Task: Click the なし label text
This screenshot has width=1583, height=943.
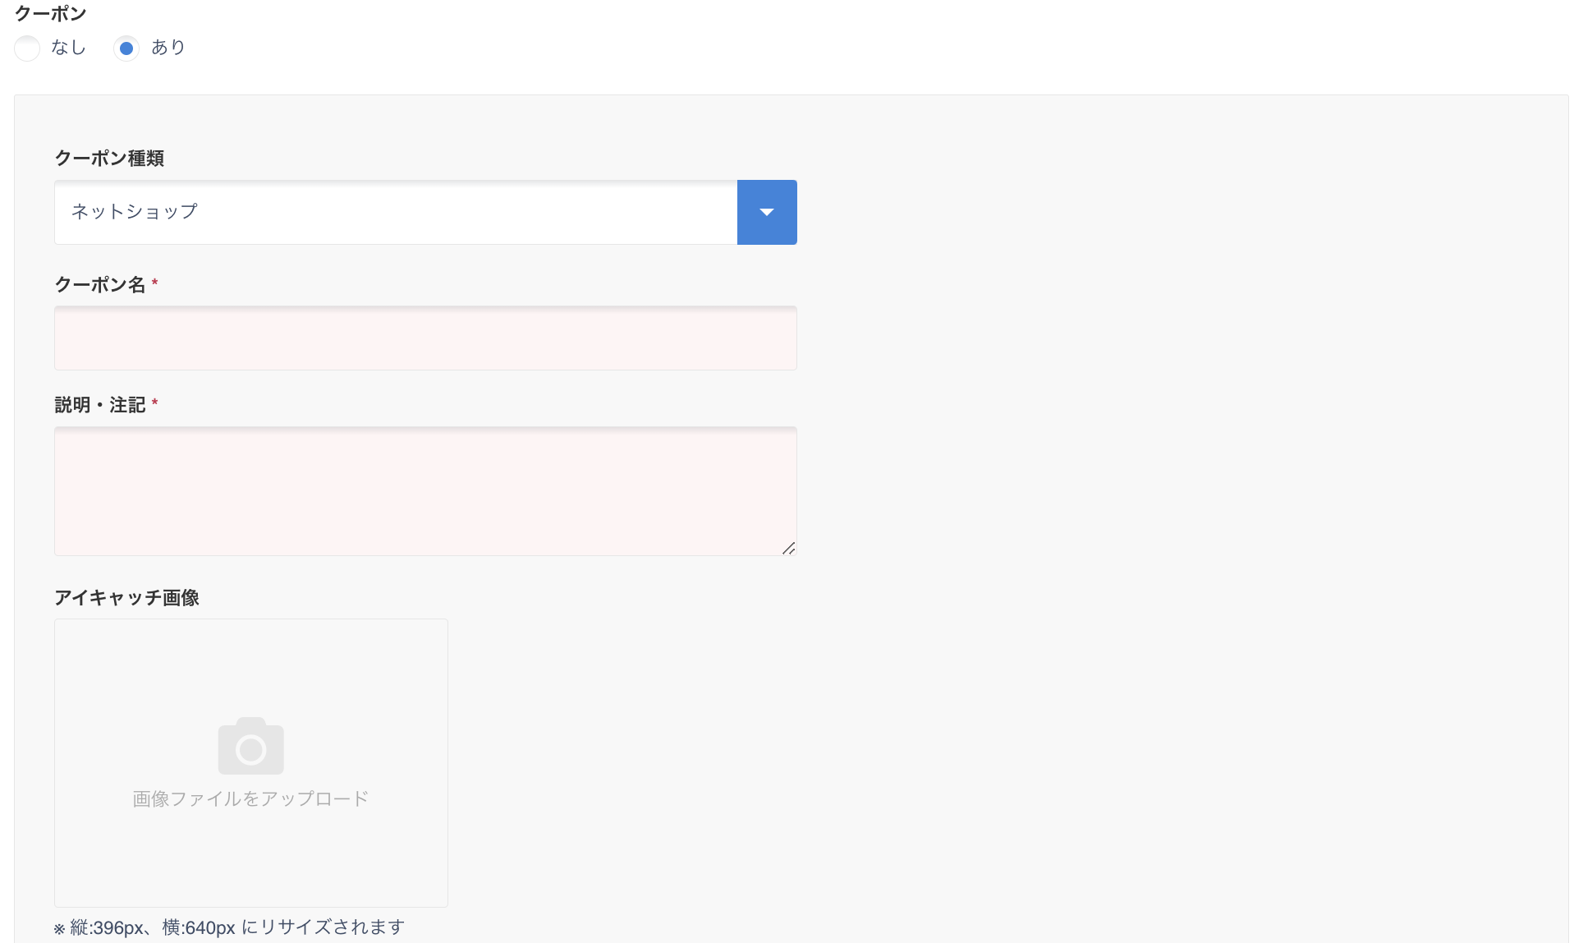Action: [68, 48]
